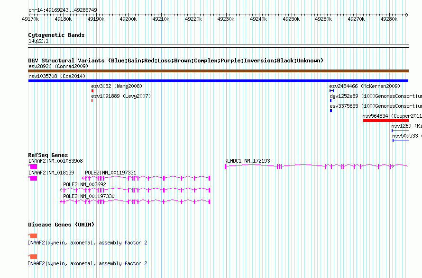Select the red esv1091889 loss marker
Screen dimensions: 422x278
(92, 101)
